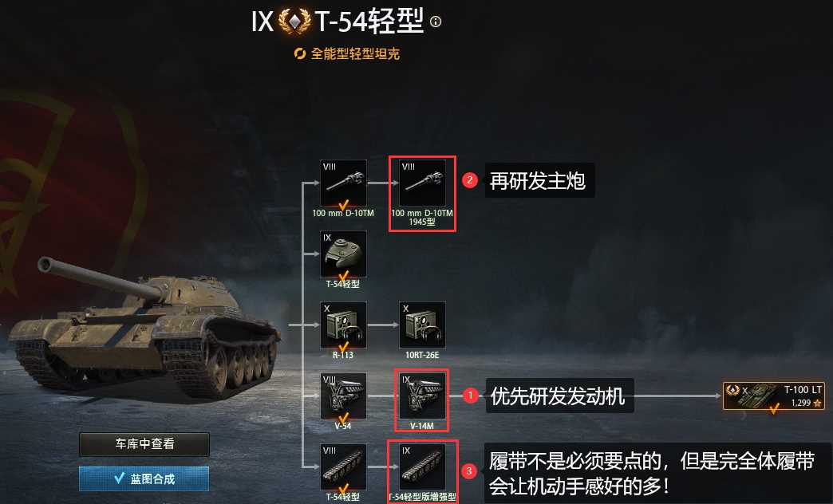Click the T-54轻型 turret module icon
Image resolution: width=833 pixels, height=504 pixels.
click(343, 254)
